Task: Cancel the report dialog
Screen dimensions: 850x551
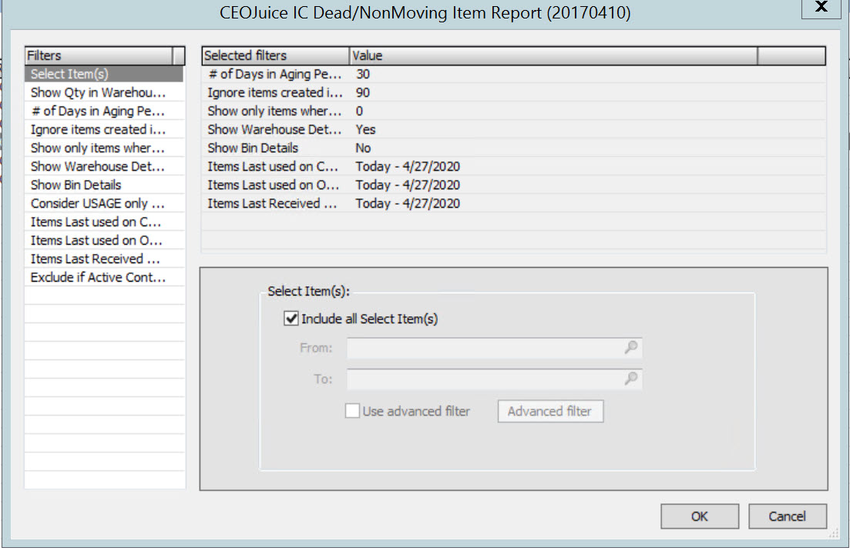Action: 787,516
